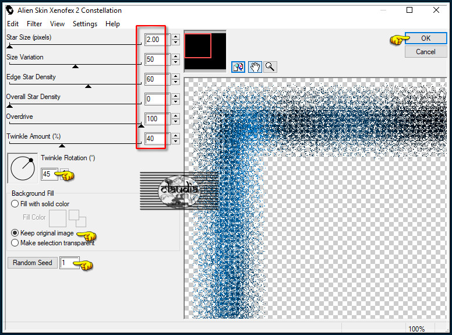Generate a new Random Seed
Viewport: 452px width, 335px height.
point(33,263)
